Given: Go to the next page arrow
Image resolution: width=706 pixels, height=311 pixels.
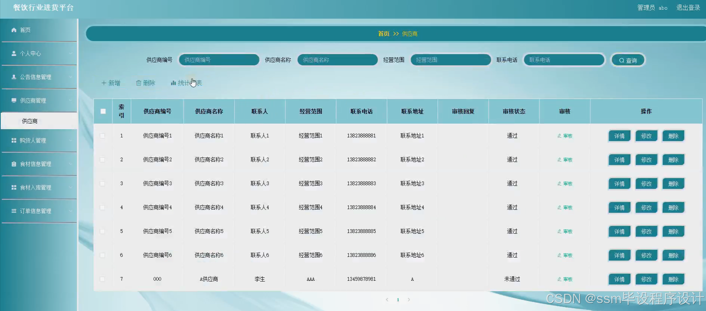Looking at the screenshot, I should 409,299.
